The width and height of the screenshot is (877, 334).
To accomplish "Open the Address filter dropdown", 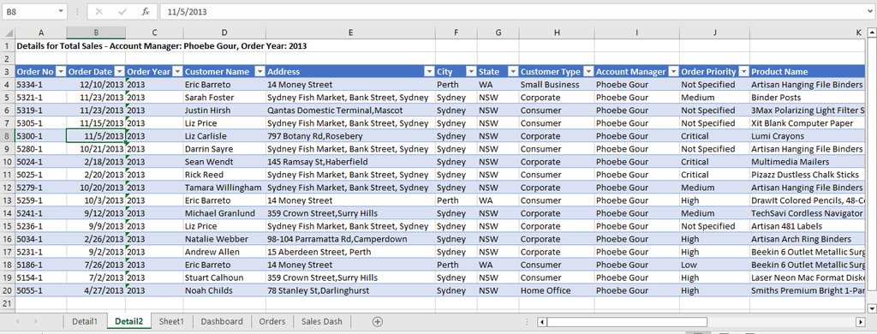I will pos(429,72).
